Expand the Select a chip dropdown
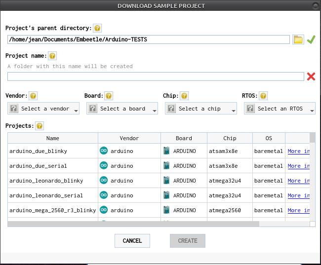This screenshot has height=265, width=321. pos(201,109)
